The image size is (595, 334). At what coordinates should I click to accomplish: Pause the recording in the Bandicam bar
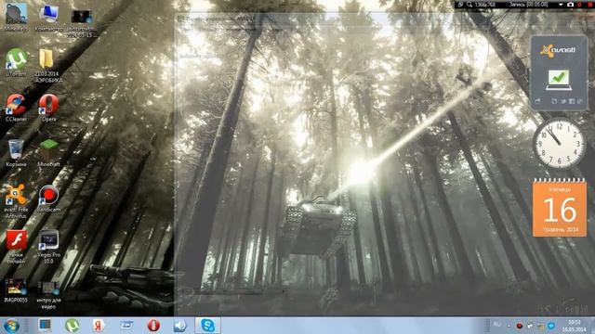point(579,5)
